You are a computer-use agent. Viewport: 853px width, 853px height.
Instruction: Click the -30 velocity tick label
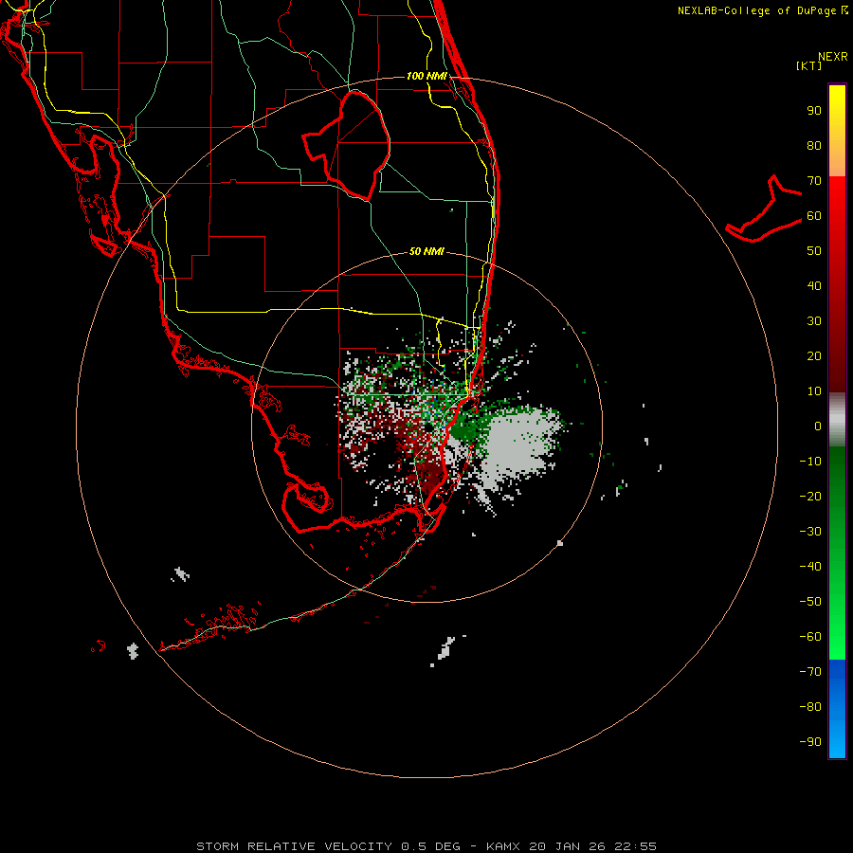coord(810,532)
